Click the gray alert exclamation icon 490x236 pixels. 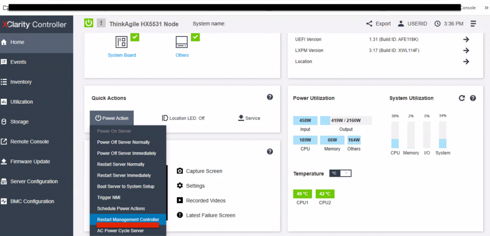tap(101, 23)
